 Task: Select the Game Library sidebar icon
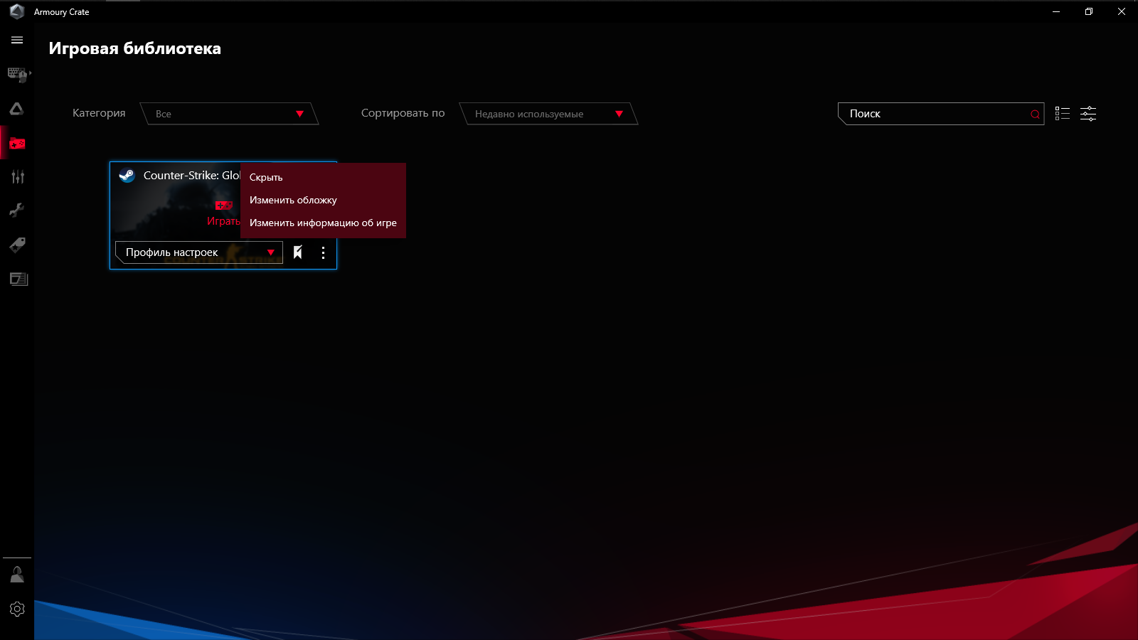pos(17,144)
